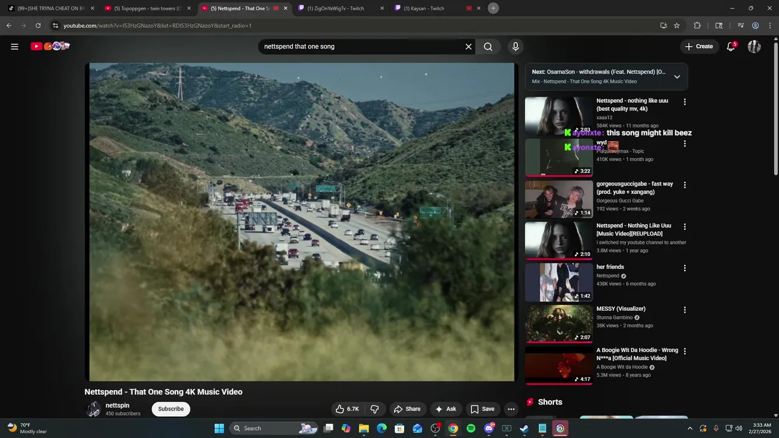779x438 pixels.
Task: Install or cast page icon in address bar
Action: pyautogui.click(x=663, y=26)
